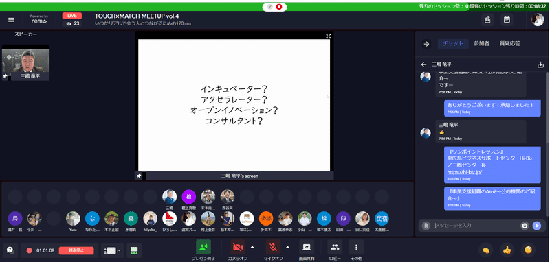Open the emoji picker in message box
This screenshot has height=262, width=550.
tap(525, 226)
